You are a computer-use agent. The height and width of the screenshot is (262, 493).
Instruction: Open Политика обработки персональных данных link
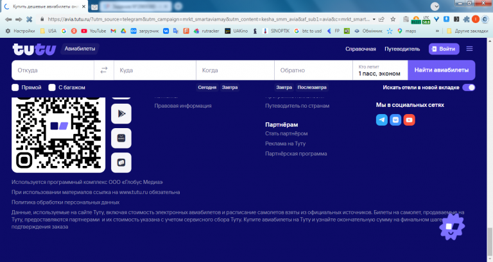click(x=65, y=202)
